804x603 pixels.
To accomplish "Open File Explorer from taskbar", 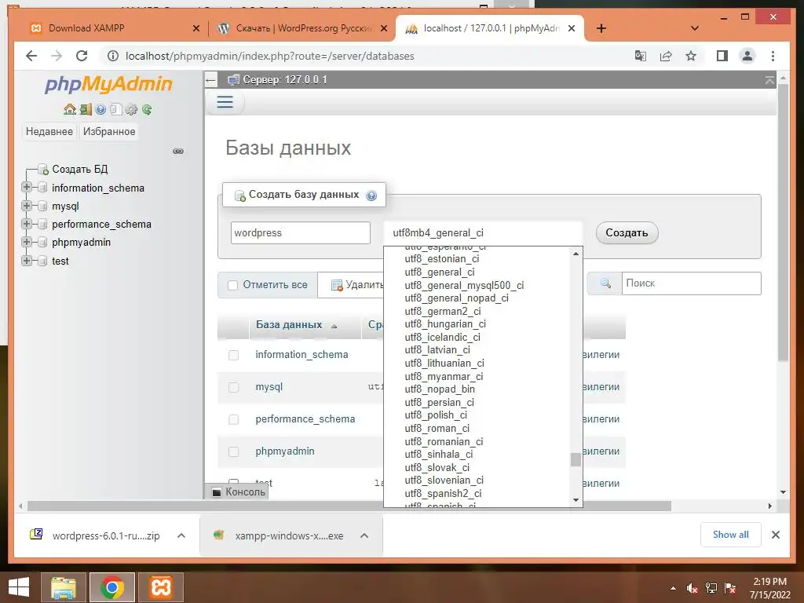I will [63, 587].
